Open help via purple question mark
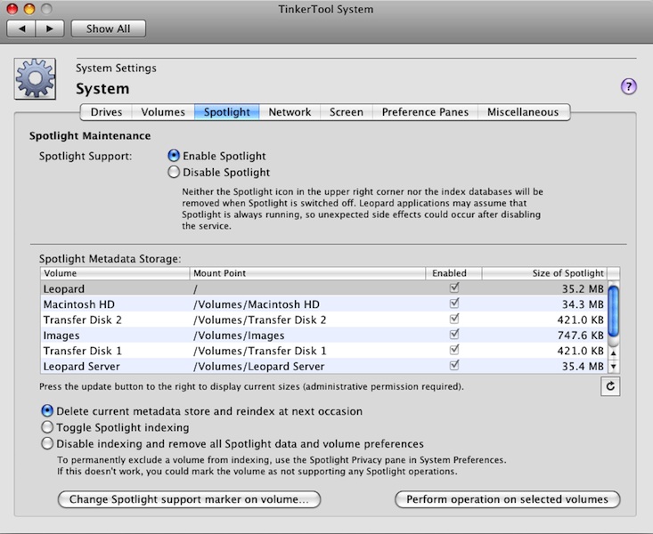 629,86
